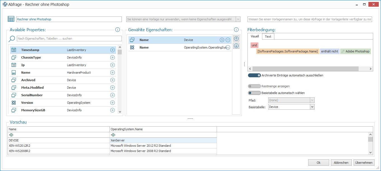
Task: Select the Name Device row in chosen properties
Action: click(180, 40)
